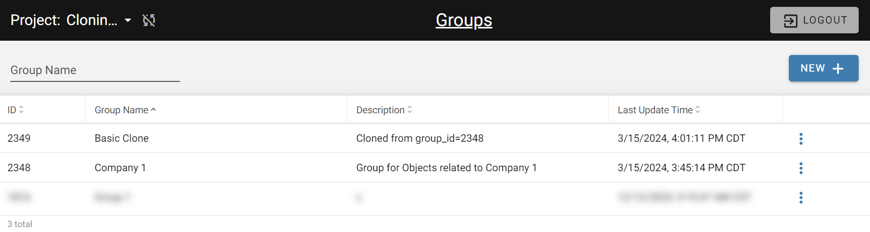
Task: Open the project selector dropdown arrow
Action: click(x=128, y=20)
